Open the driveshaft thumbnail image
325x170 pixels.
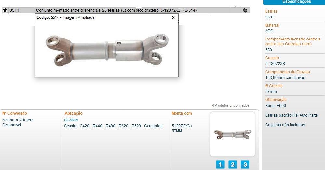point(232,134)
